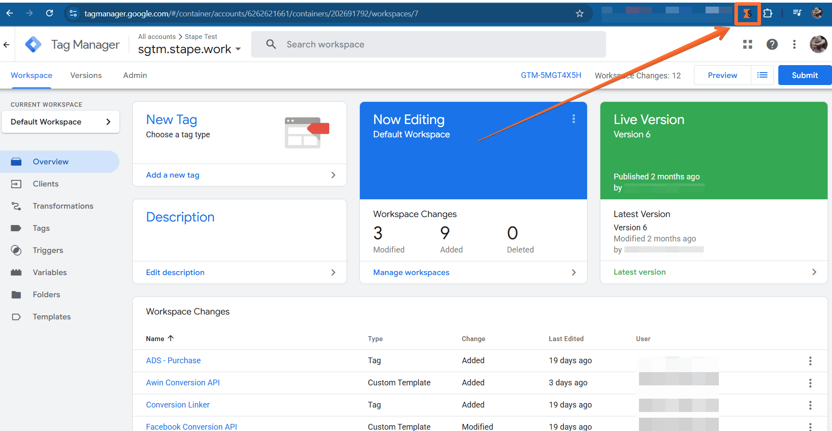
Task: Focus the Search workspace field
Action: point(428,44)
